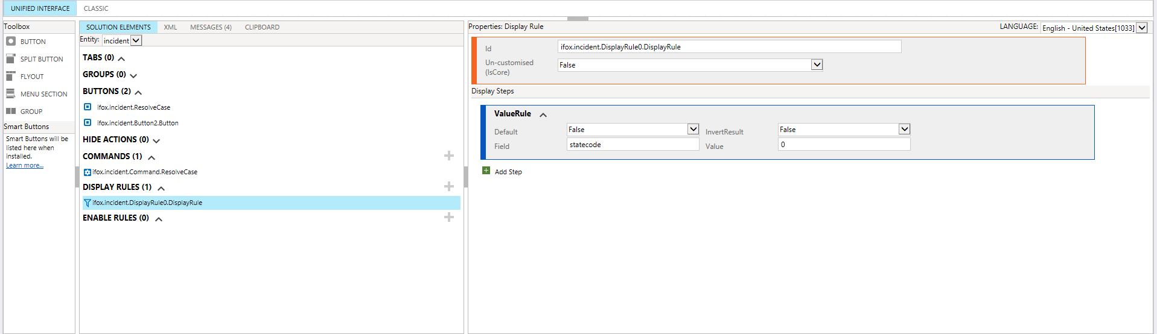Expand the GROUPS (0) section

(133, 75)
